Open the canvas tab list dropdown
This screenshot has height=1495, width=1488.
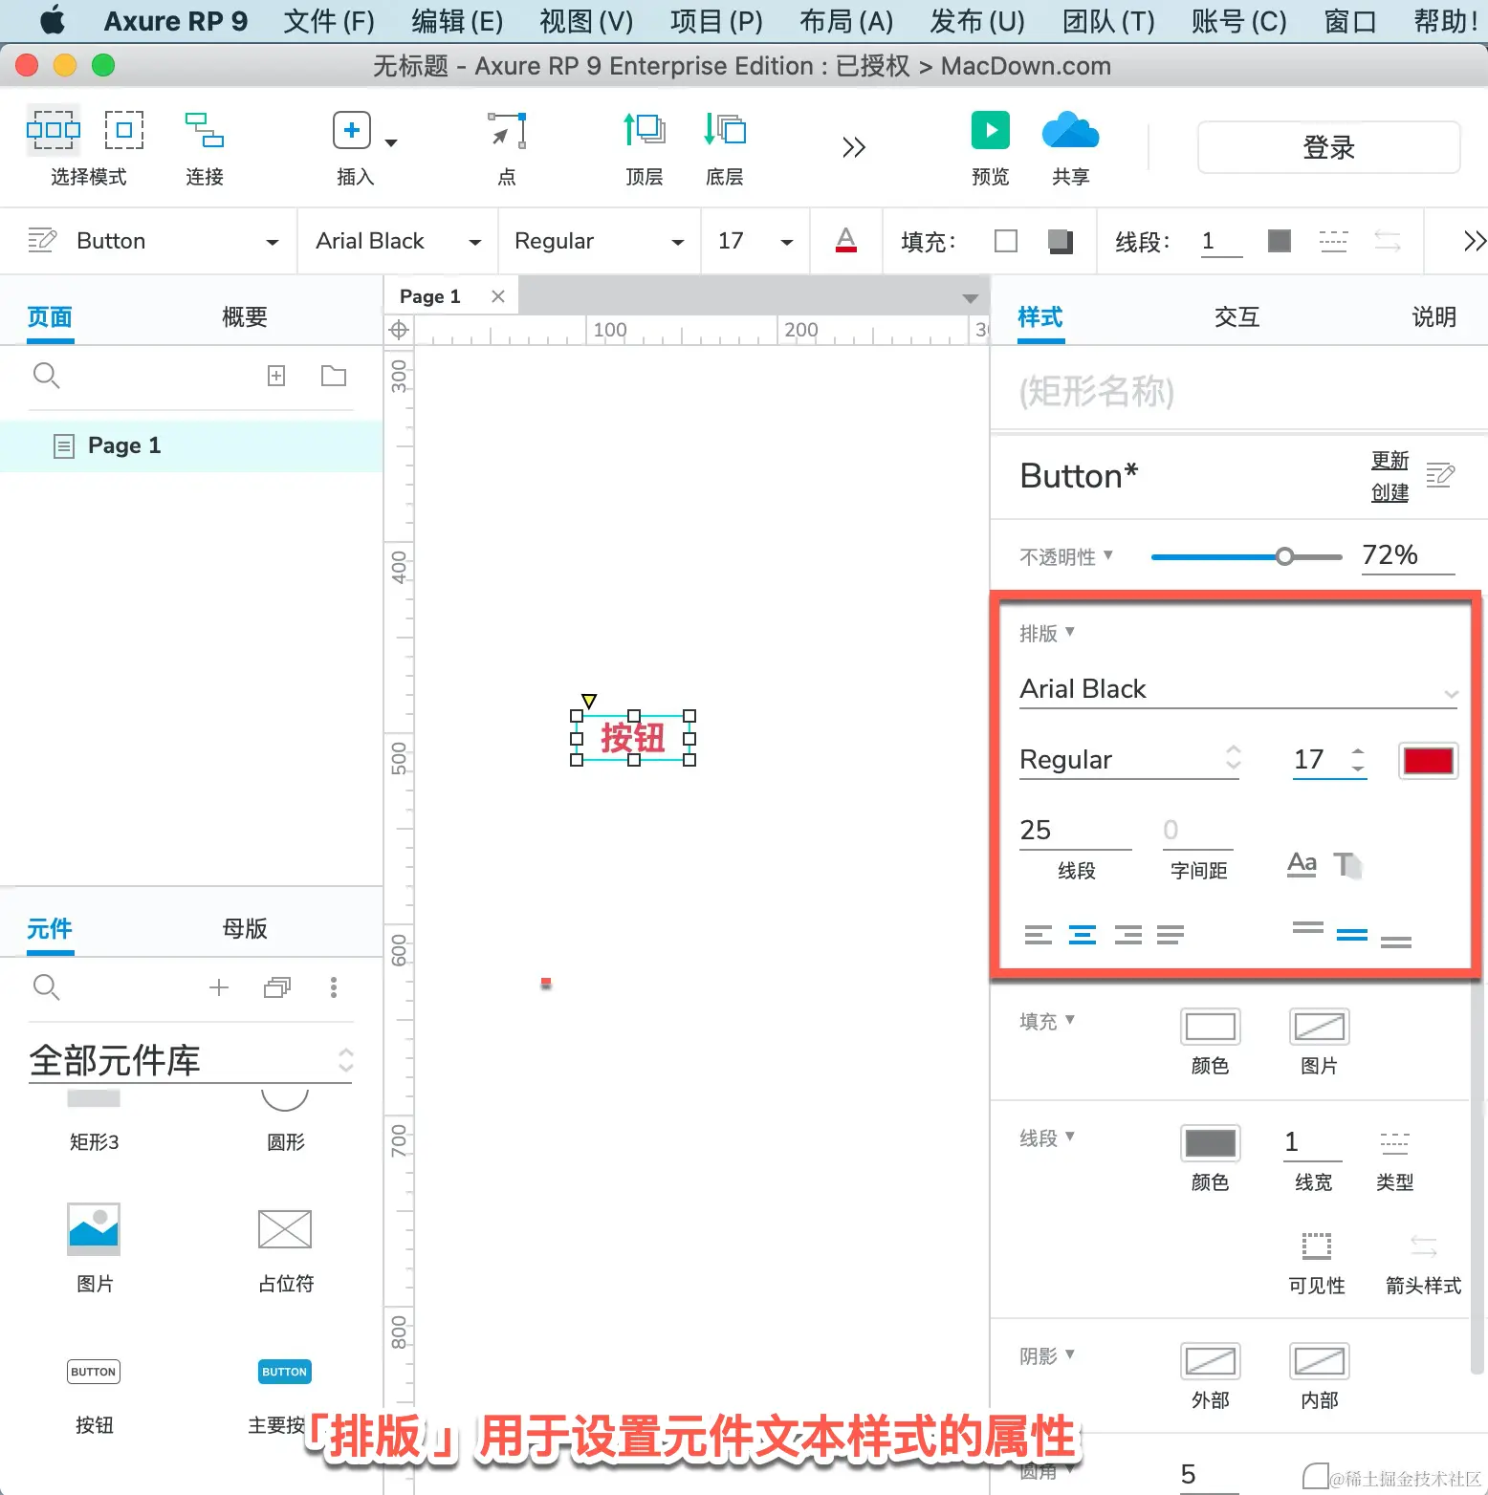click(970, 298)
